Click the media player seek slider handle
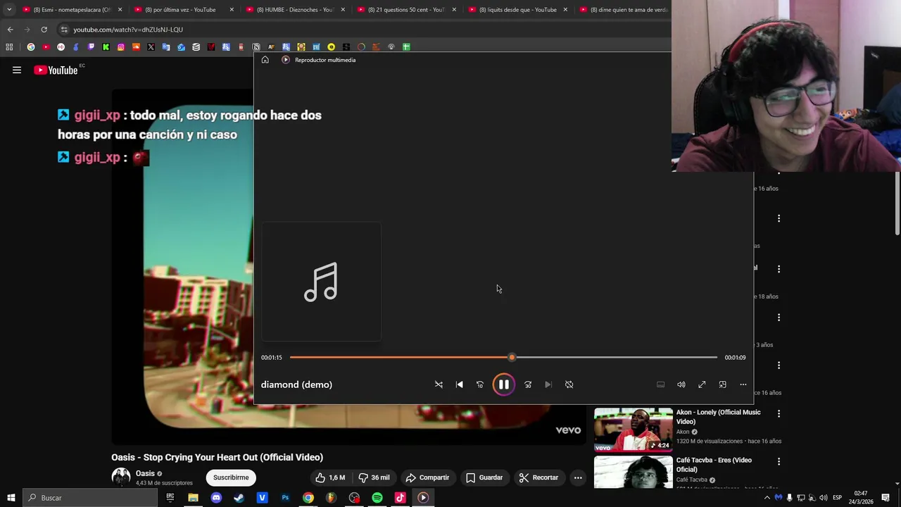901x507 pixels. [x=512, y=358]
